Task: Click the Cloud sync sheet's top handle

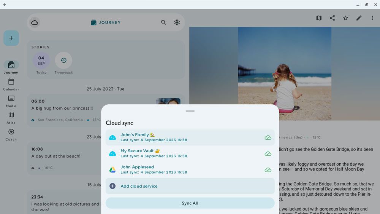Action: pos(190,111)
